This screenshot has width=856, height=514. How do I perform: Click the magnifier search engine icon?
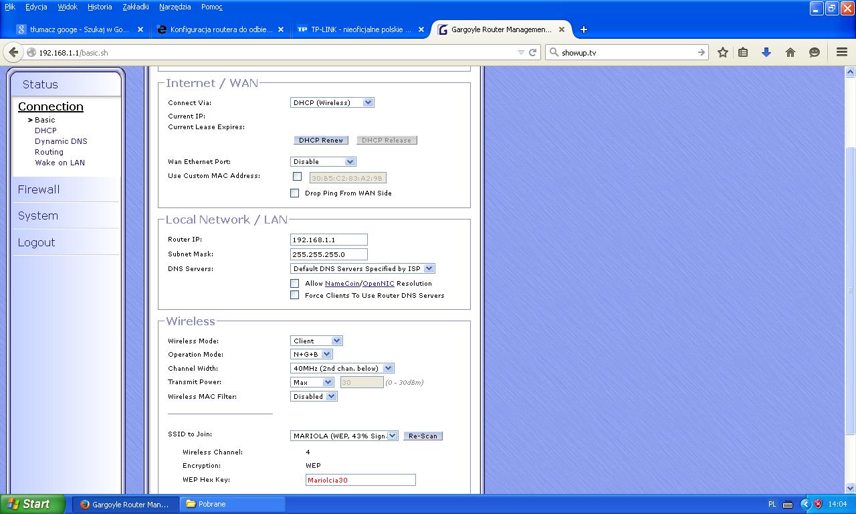[554, 52]
